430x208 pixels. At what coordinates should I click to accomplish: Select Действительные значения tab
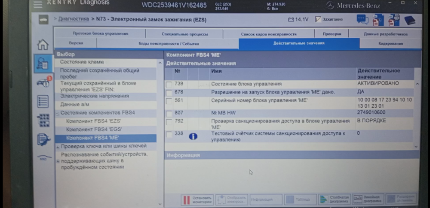(x=299, y=43)
